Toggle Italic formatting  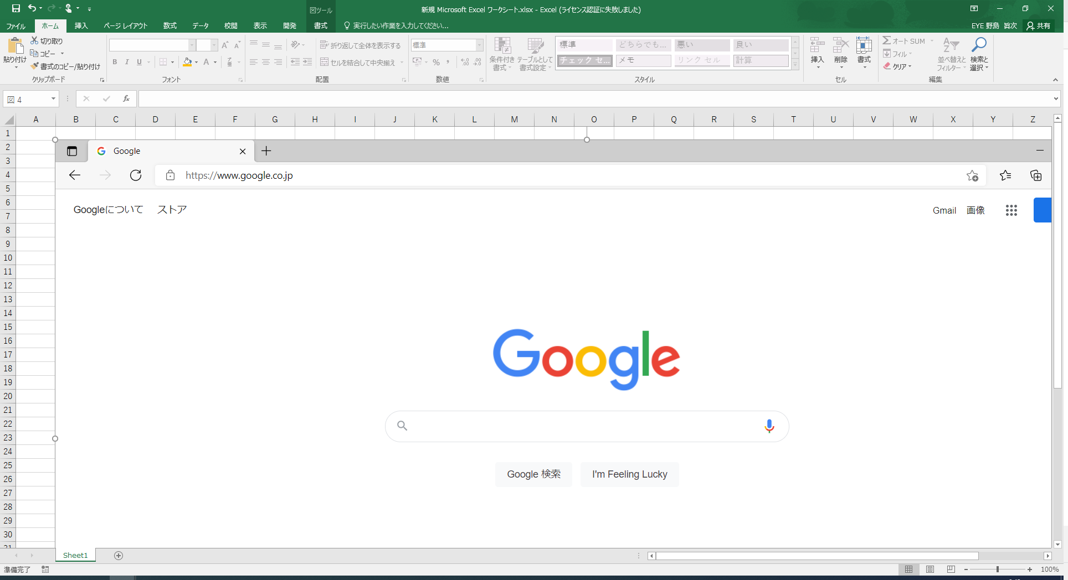pos(127,62)
